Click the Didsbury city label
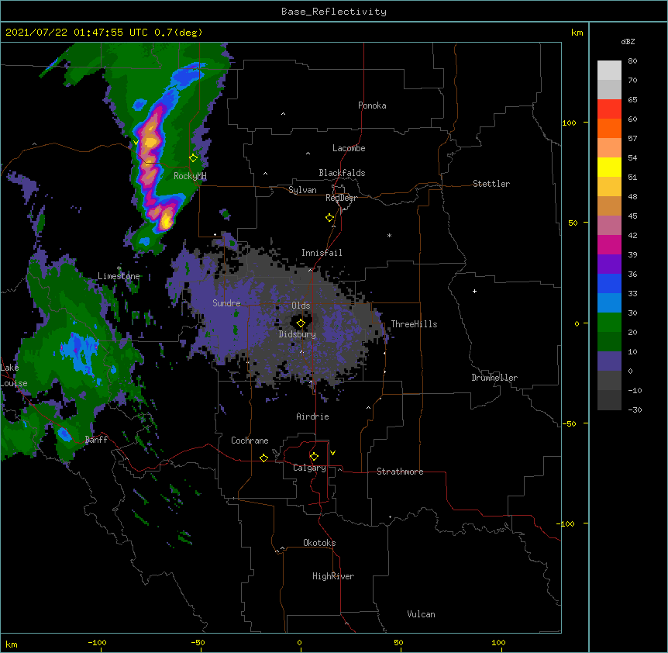668x653 pixels. tap(298, 334)
